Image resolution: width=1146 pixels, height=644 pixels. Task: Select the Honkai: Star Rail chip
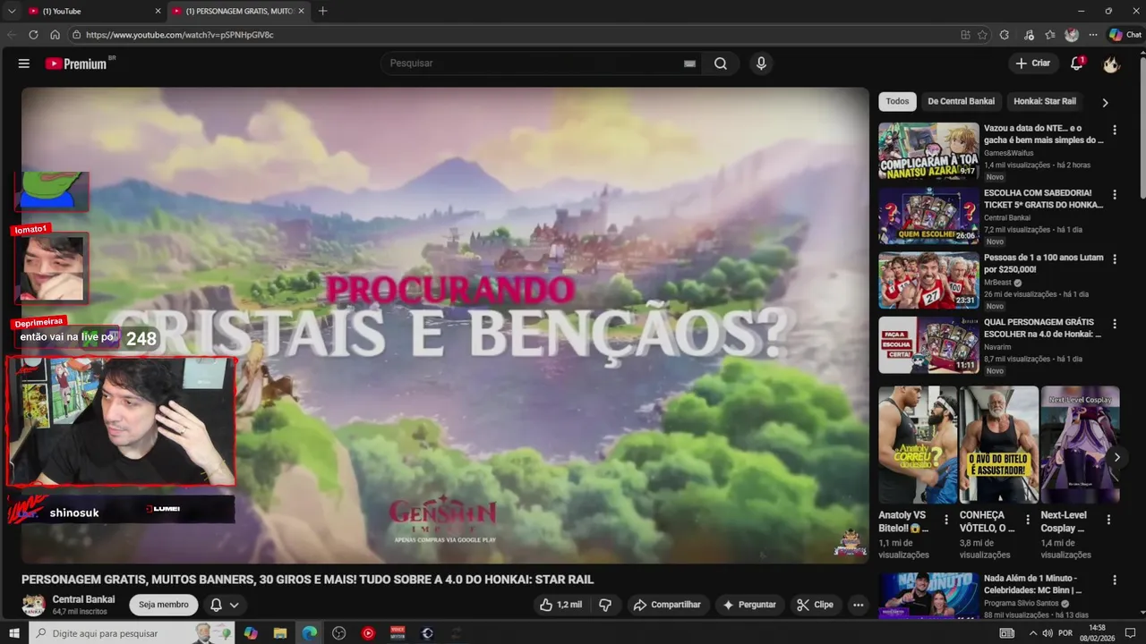pyautogui.click(x=1045, y=101)
